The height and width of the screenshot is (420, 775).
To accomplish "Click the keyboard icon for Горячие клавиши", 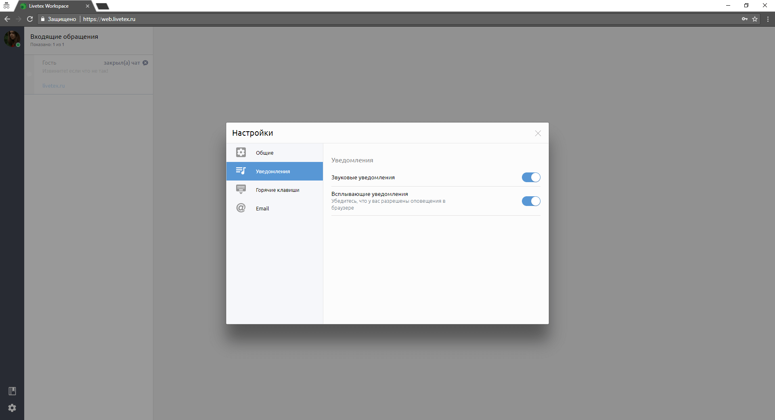I will (x=241, y=189).
